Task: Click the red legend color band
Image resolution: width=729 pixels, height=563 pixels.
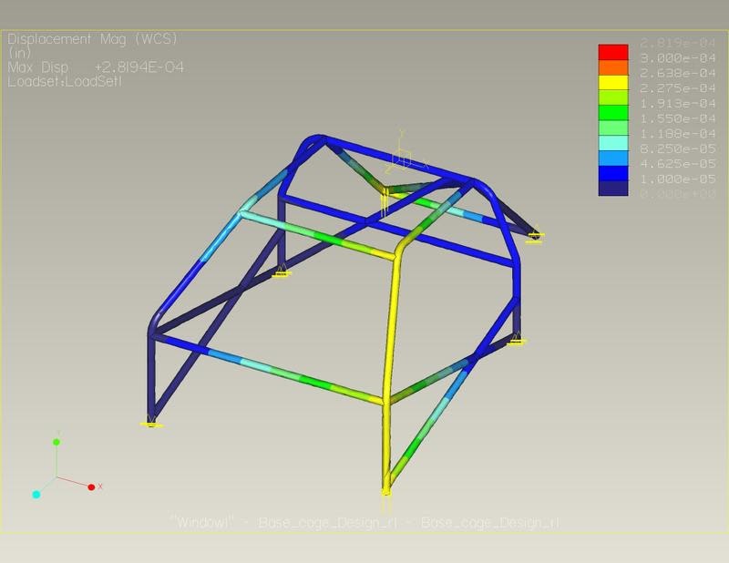Action: coord(612,52)
